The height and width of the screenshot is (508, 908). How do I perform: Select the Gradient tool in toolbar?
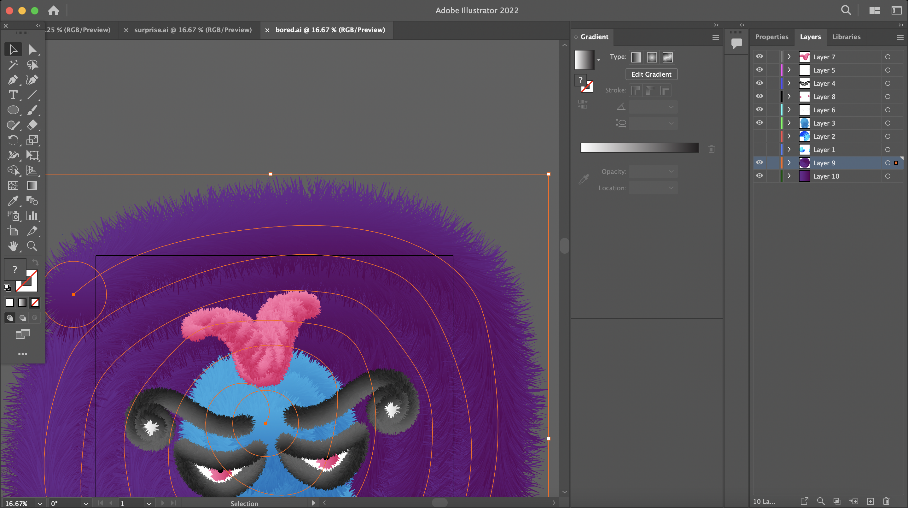pyautogui.click(x=32, y=186)
